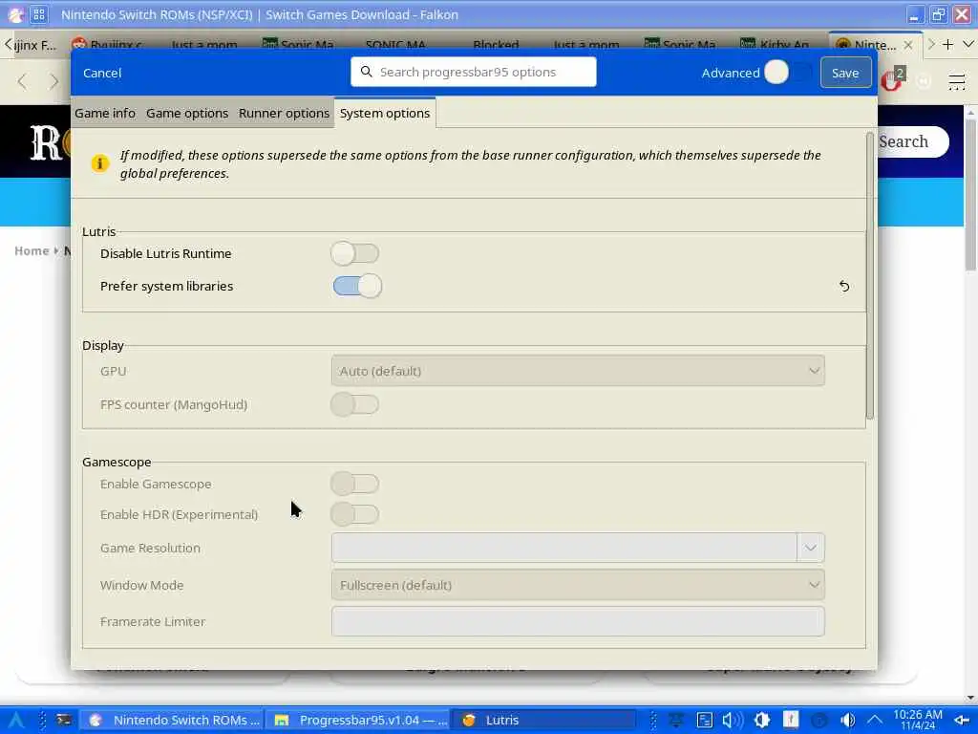Switch to the Kirby An... browser tab
Screen dimensions: 978x734
774,44
